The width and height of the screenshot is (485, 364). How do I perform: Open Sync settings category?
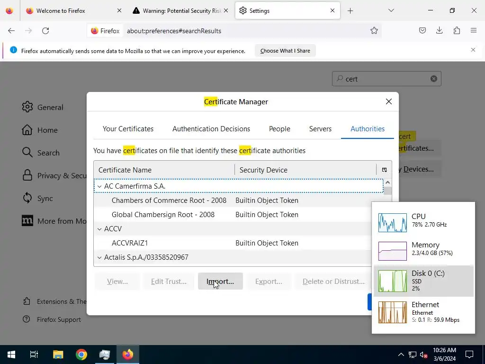click(x=37, y=198)
